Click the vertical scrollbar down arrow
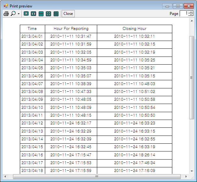 192,171
